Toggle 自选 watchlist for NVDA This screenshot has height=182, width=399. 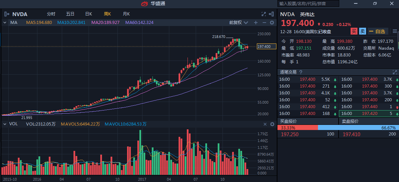pyautogui.click(x=377, y=31)
